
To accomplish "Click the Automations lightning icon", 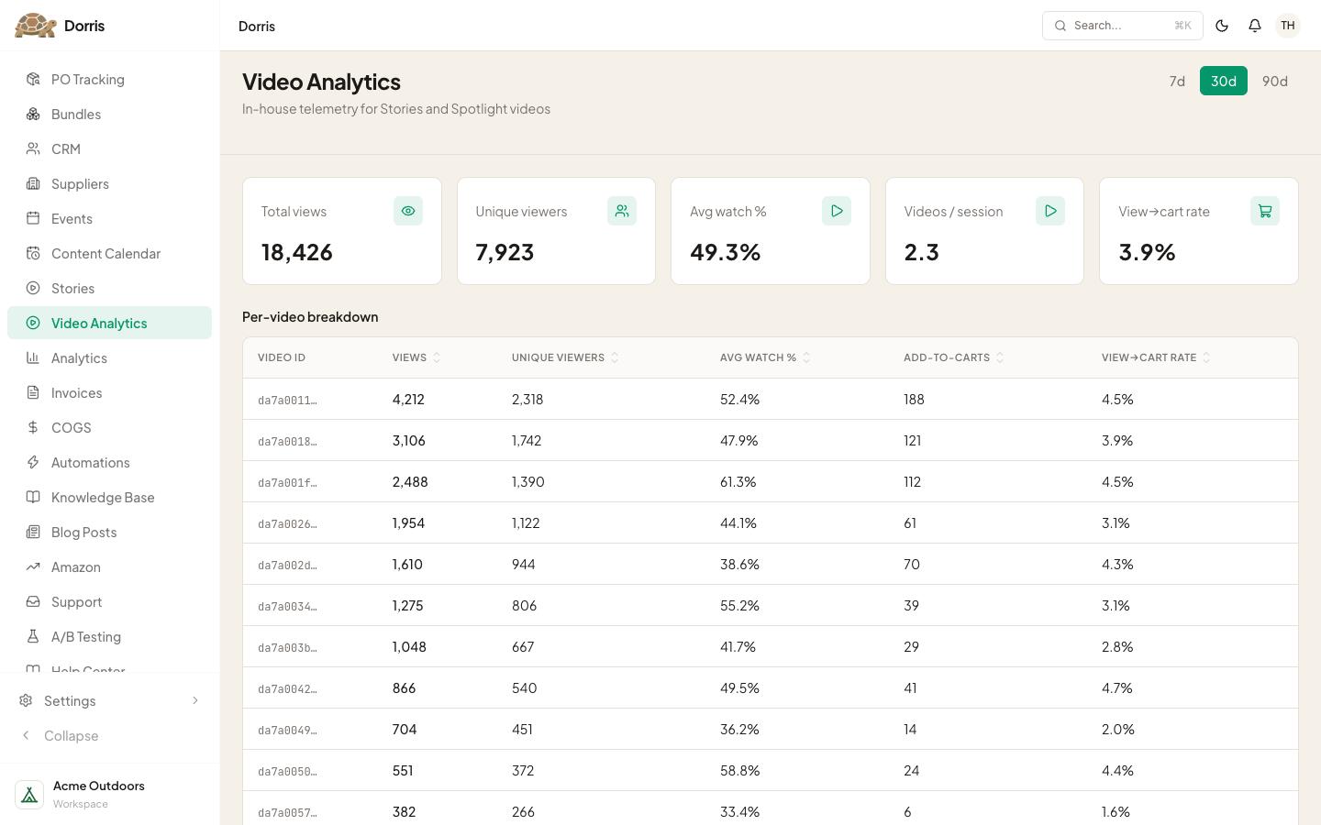I will pyautogui.click(x=33, y=463).
